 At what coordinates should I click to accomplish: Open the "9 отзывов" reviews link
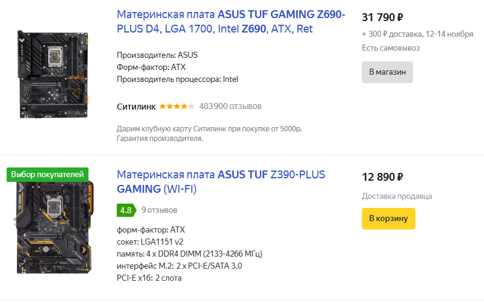pyautogui.click(x=160, y=211)
